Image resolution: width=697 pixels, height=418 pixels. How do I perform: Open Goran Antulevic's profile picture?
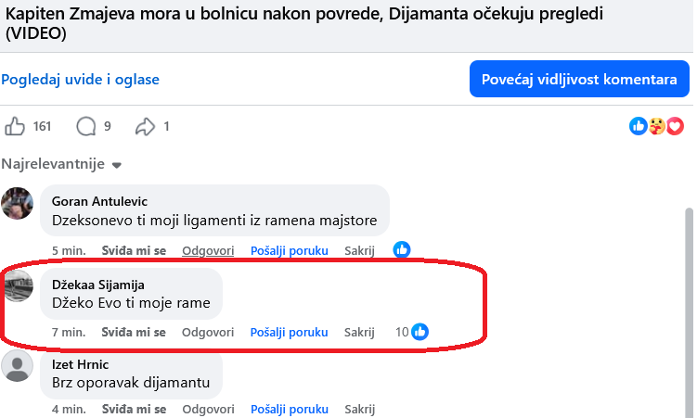(17, 203)
